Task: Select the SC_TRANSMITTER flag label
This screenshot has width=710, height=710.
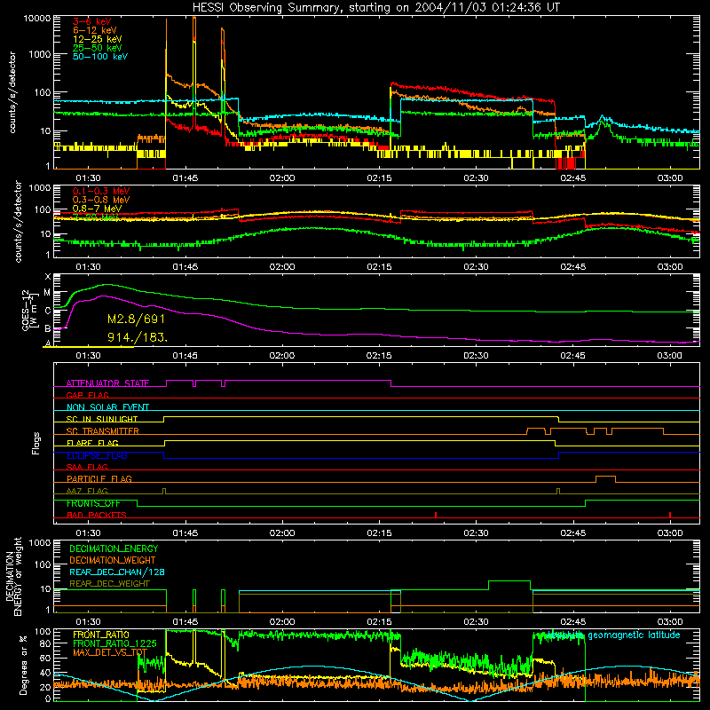Action: (103, 431)
